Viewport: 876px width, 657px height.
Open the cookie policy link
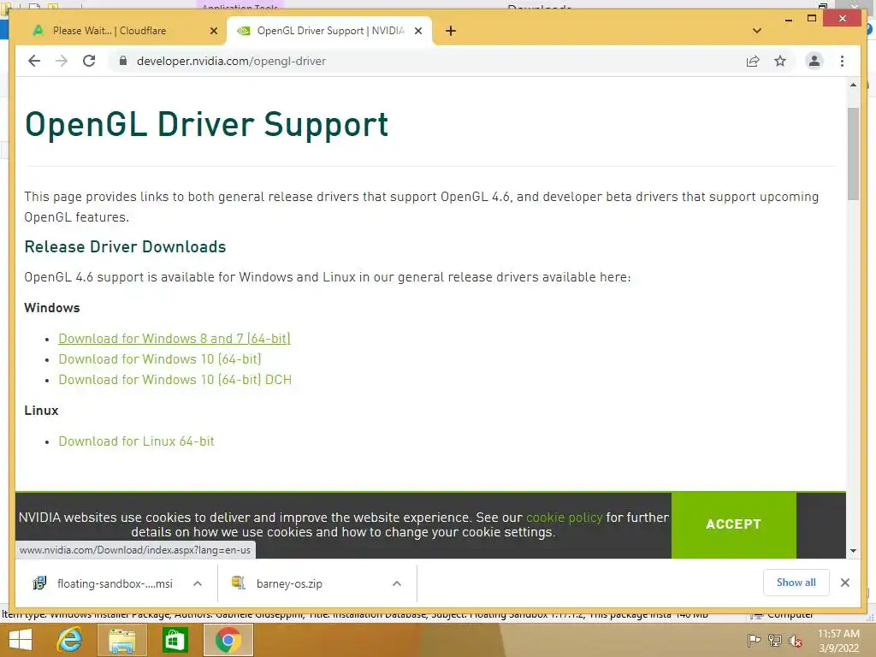tap(565, 518)
